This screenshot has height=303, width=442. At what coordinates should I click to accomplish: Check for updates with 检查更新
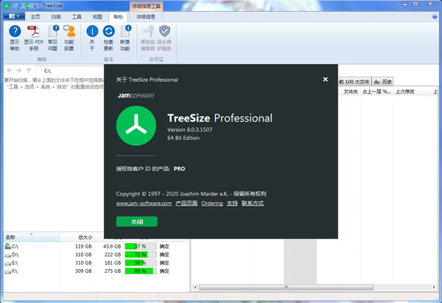pos(109,32)
